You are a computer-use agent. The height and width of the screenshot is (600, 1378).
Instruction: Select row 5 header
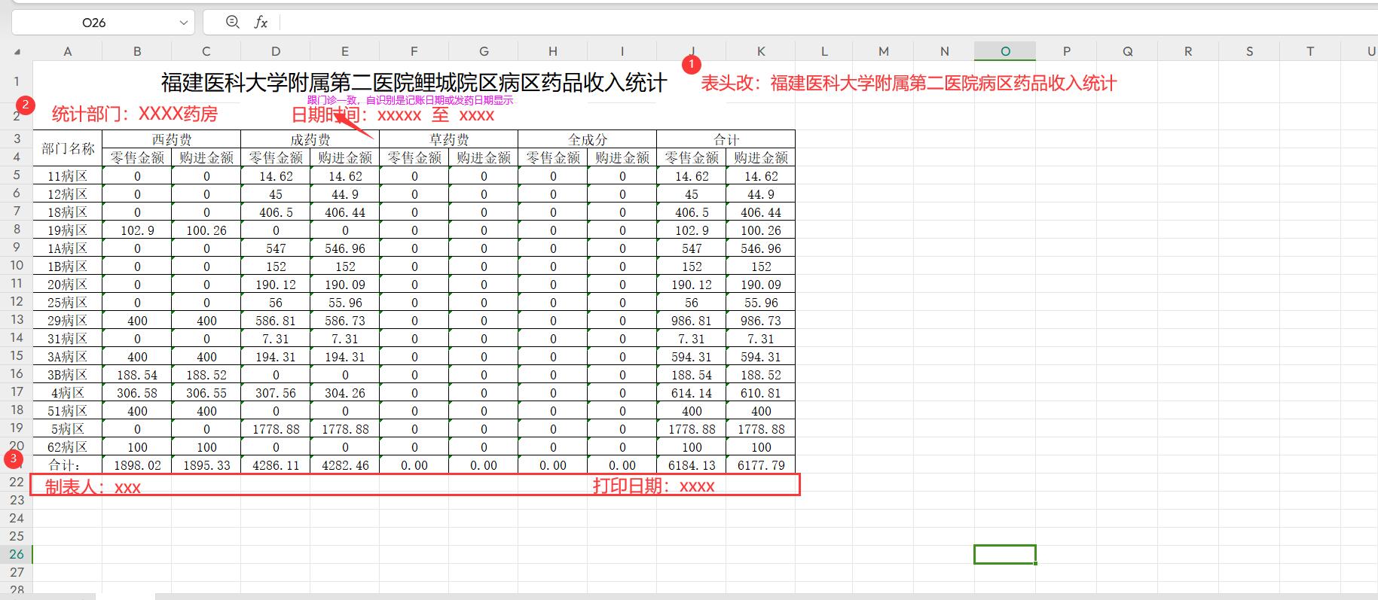pyautogui.click(x=17, y=175)
